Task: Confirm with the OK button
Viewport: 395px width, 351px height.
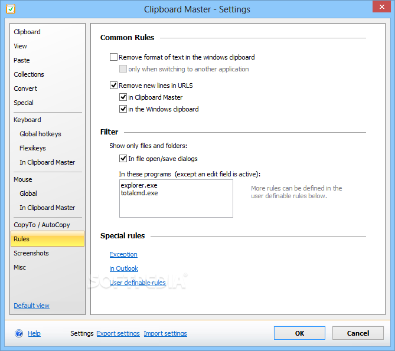Action: point(299,333)
